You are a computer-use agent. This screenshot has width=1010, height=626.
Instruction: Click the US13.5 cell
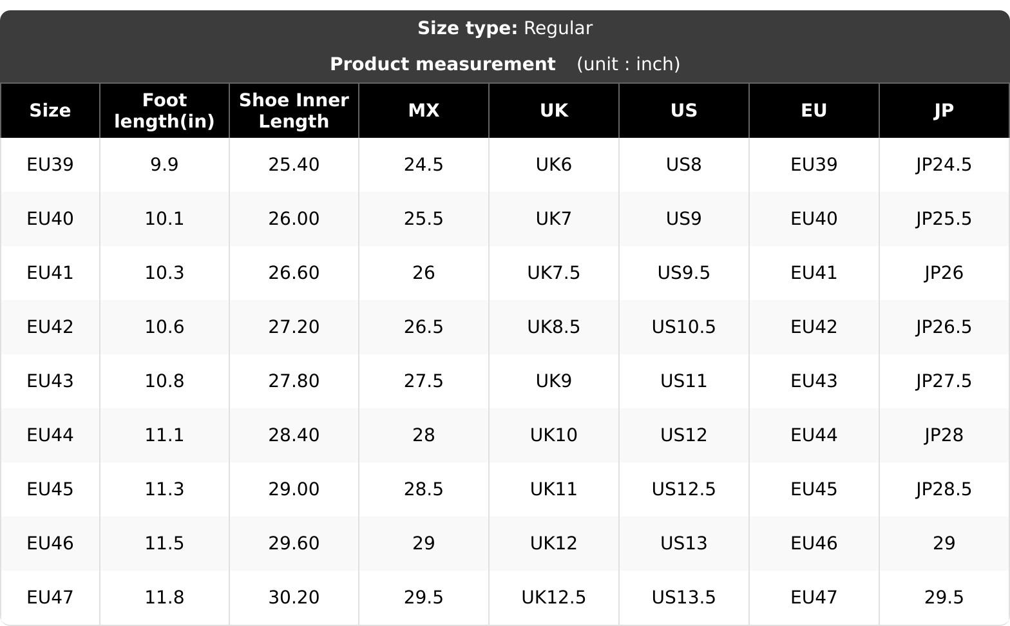[x=684, y=598]
